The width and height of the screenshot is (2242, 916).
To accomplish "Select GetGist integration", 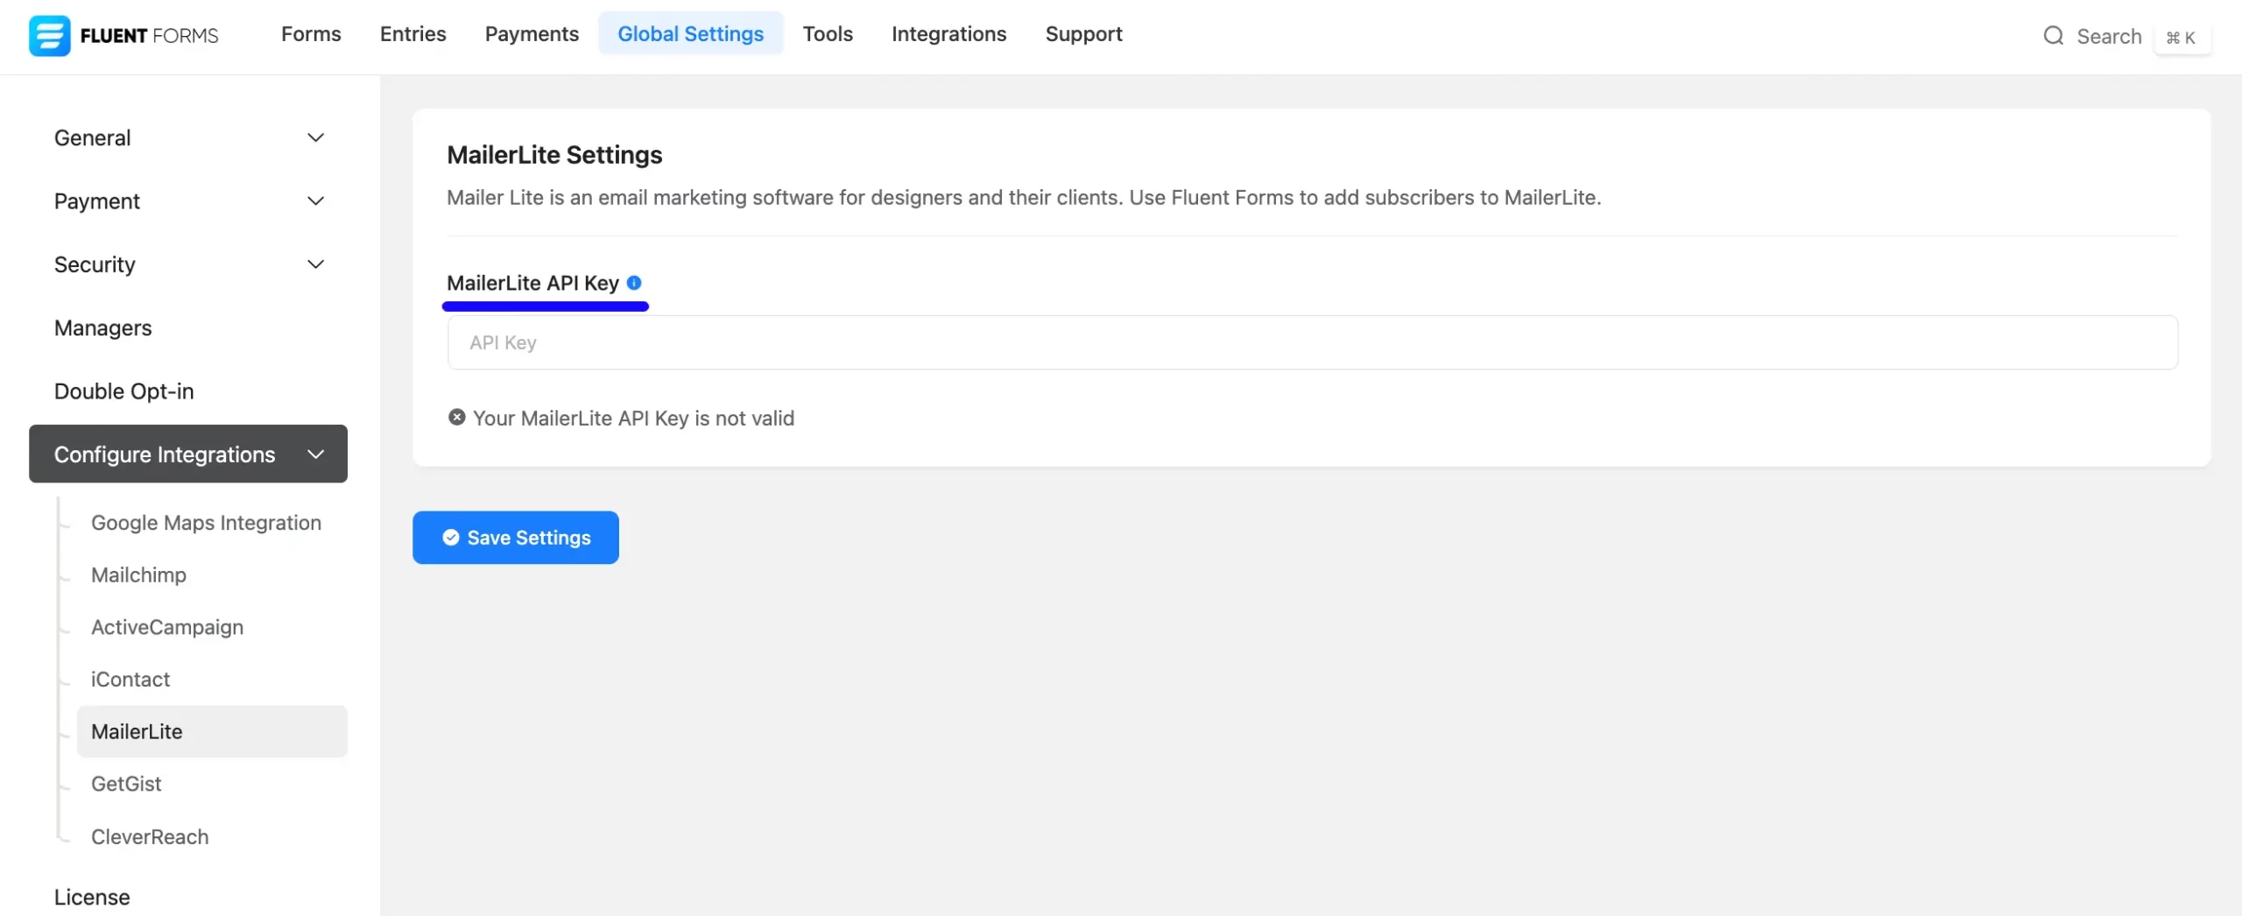I will pyautogui.click(x=126, y=784).
